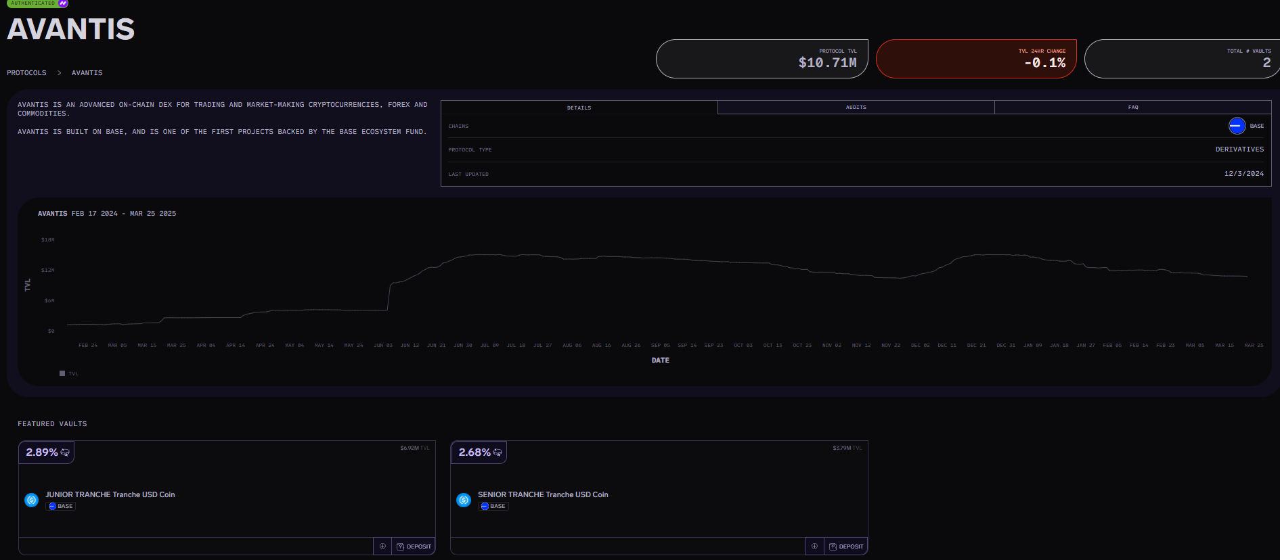The image size is (1280, 560).
Task: Click the $3.79M TVL label on Senior card
Action: [847, 448]
